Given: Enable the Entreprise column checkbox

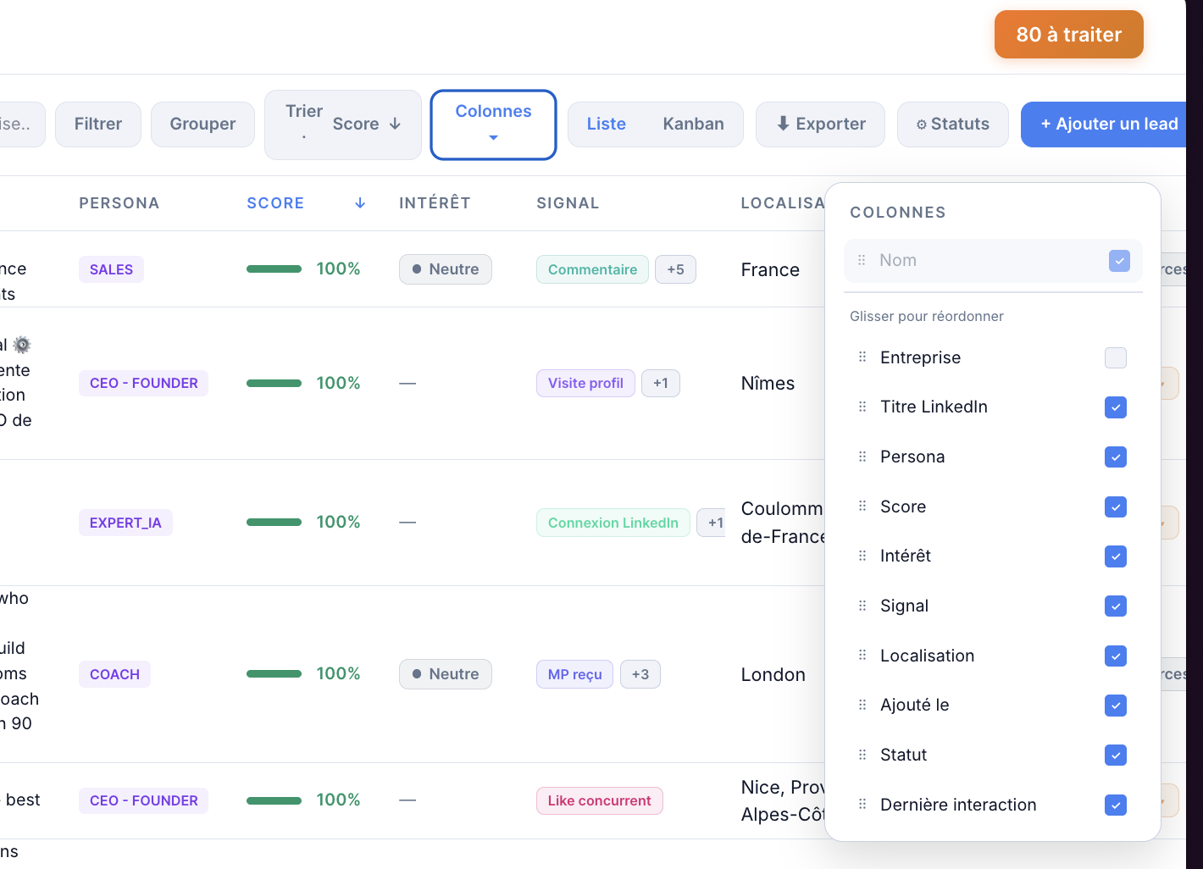Looking at the screenshot, I should click(1116, 357).
